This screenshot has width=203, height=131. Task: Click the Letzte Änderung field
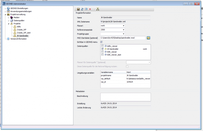pos(126,107)
